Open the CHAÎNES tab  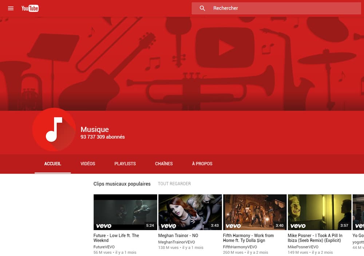coord(163,164)
